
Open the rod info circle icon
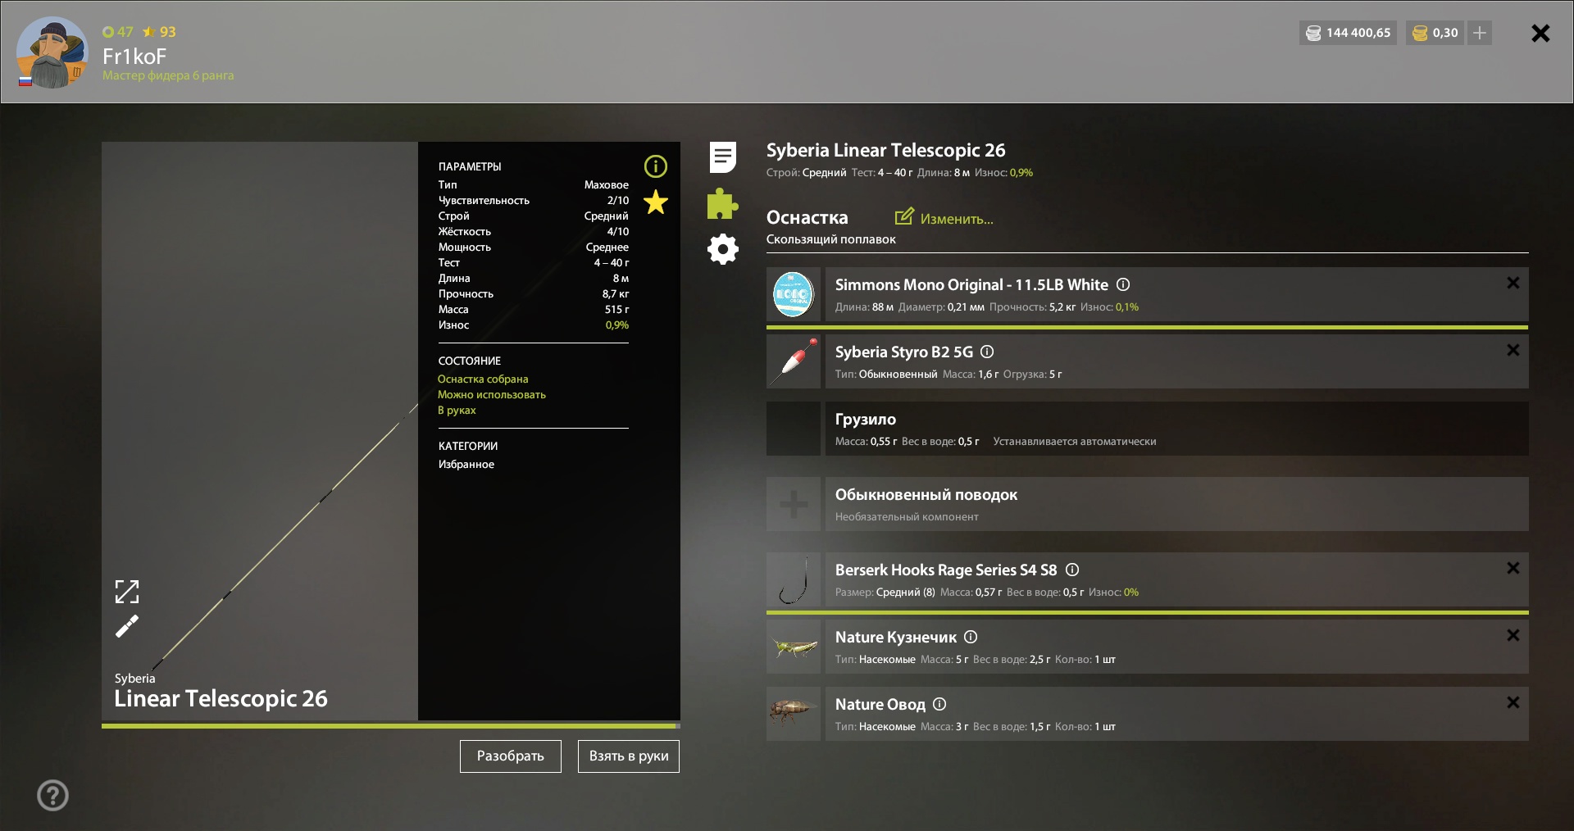point(656,166)
